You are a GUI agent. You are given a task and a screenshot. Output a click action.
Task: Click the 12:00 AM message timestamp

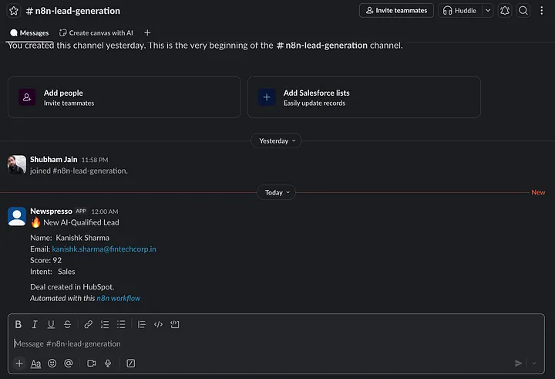pyautogui.click(x=105, y=211)
